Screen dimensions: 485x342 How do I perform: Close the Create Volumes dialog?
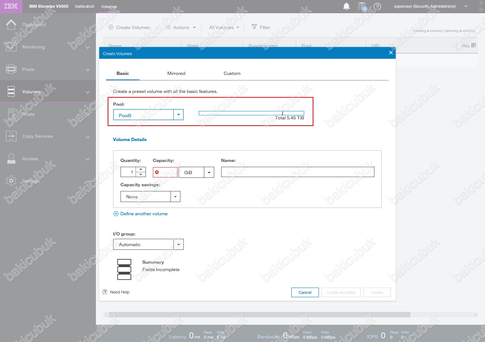coord(391,53)
